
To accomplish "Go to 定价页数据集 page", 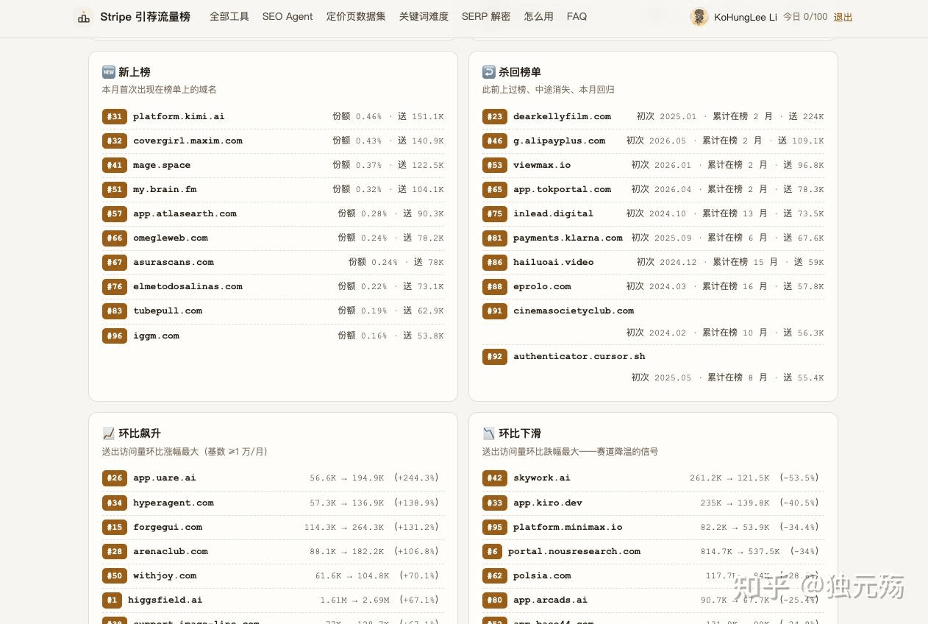I will (x=356, y=16).
